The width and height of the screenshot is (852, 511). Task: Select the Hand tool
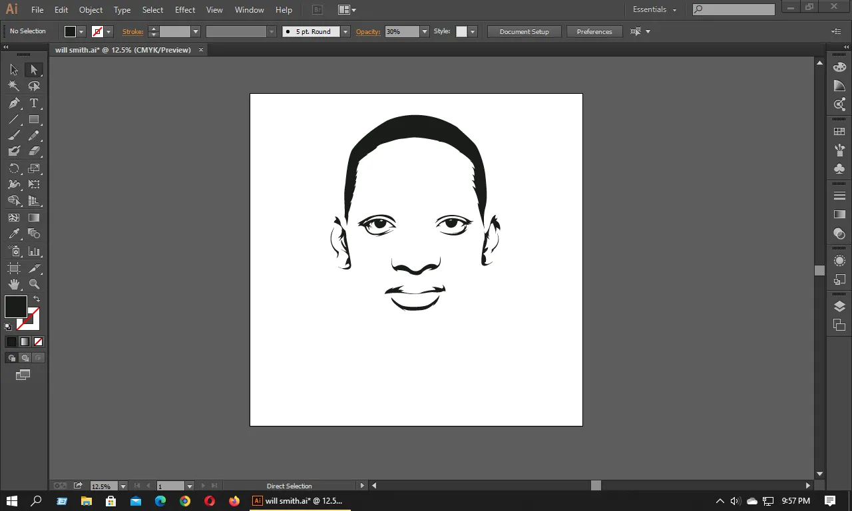click(x=14, y=284)
